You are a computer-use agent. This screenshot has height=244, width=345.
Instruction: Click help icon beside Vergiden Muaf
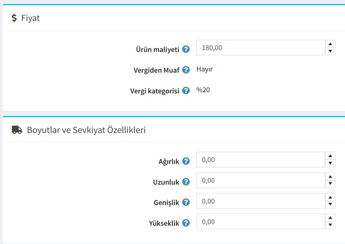point(186,70)
